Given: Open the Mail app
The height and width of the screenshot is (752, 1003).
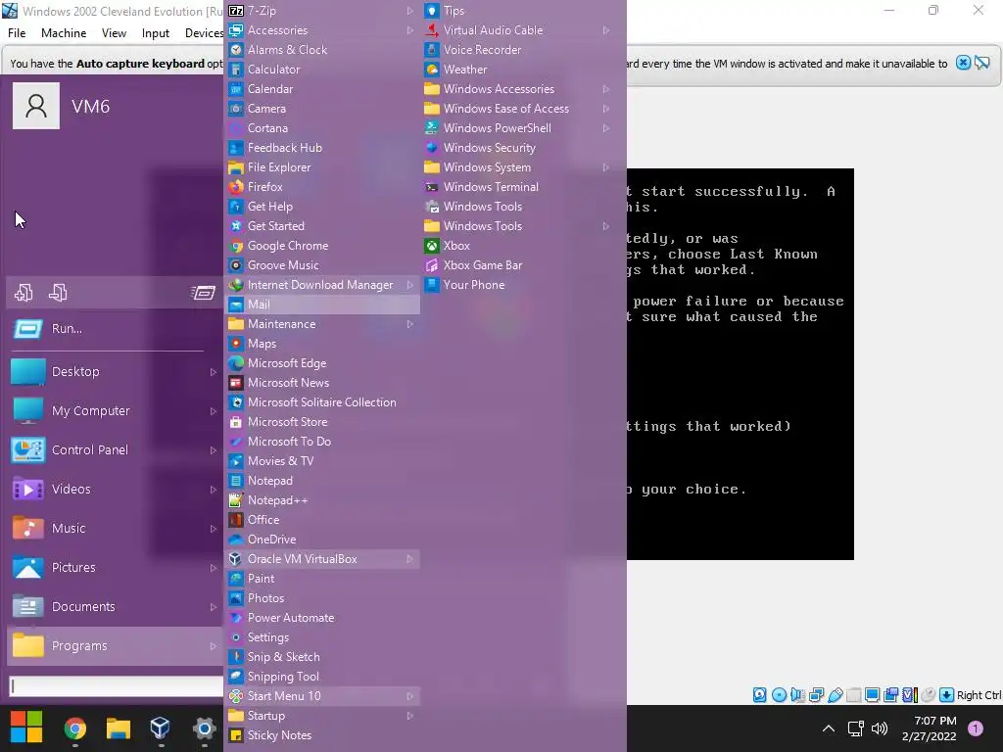Looking at the screenshot, I should point(321,305).
